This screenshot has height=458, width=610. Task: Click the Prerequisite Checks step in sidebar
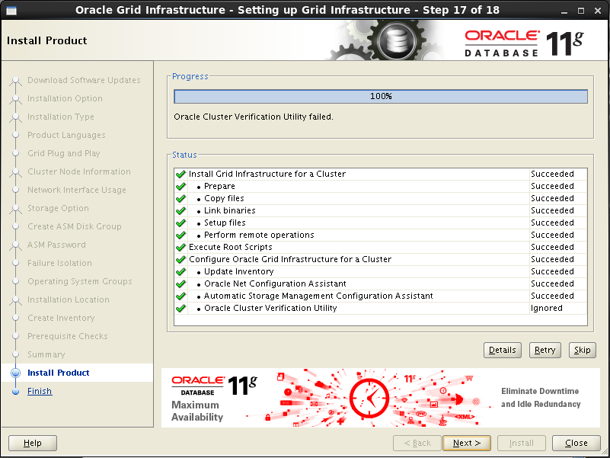[x=67, y=336]
